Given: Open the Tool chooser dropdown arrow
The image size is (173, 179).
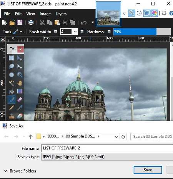Looking at the screenshot, I should pos(21,32).
